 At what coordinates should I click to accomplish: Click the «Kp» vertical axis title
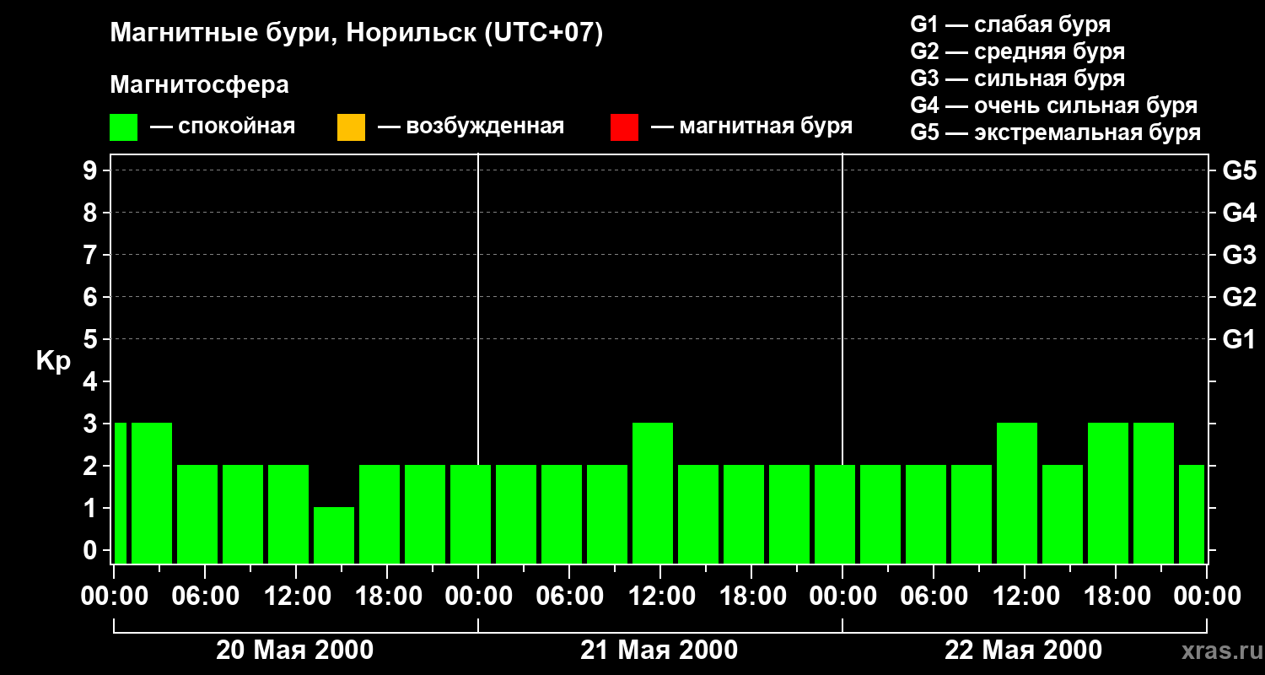[x=53, y=361]
